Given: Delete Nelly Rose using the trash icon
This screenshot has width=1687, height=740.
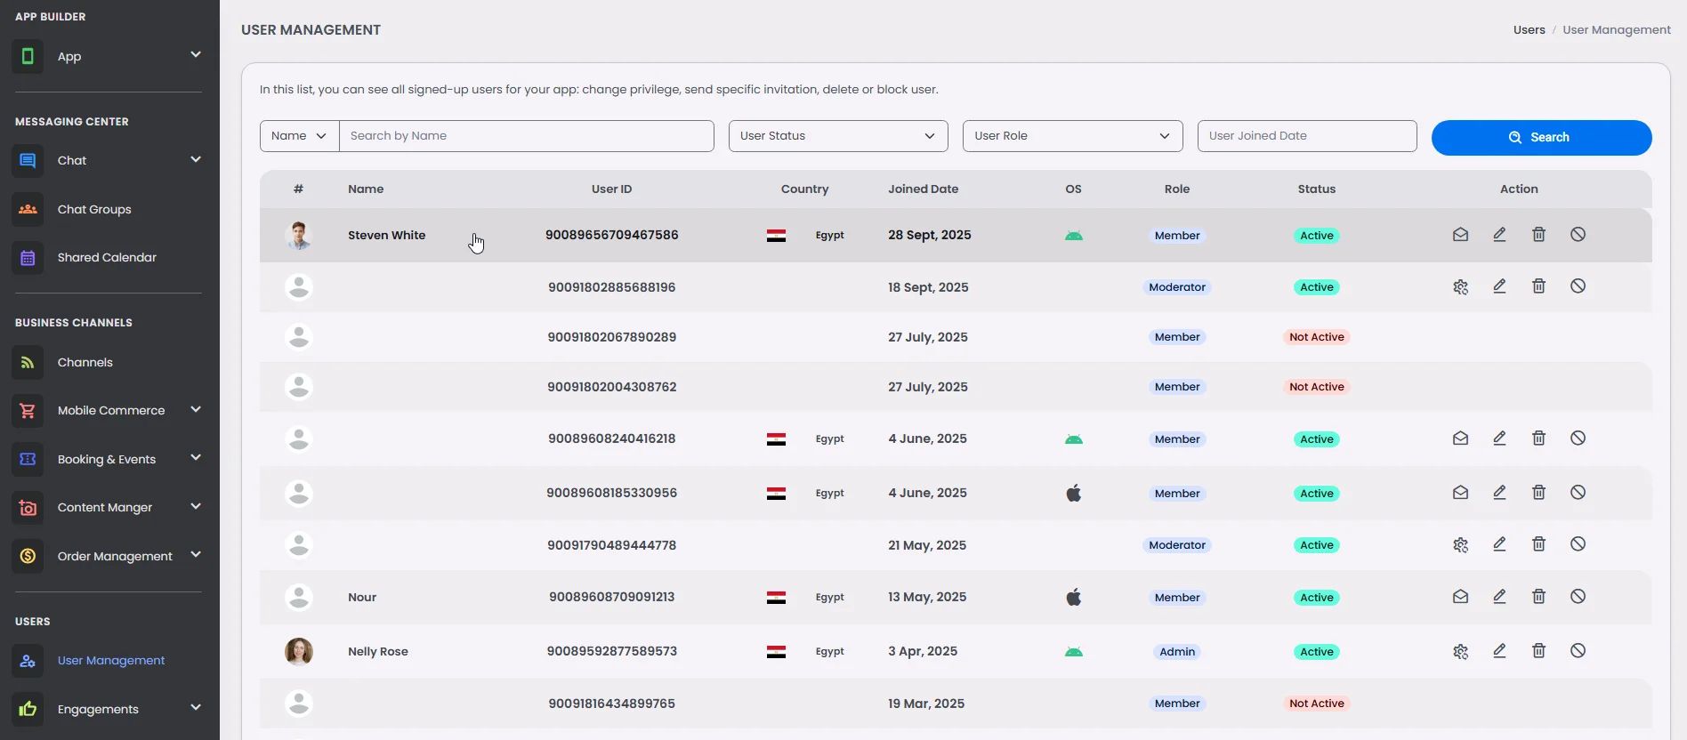Looking at the screenshot, I should tap(1538, 651).
